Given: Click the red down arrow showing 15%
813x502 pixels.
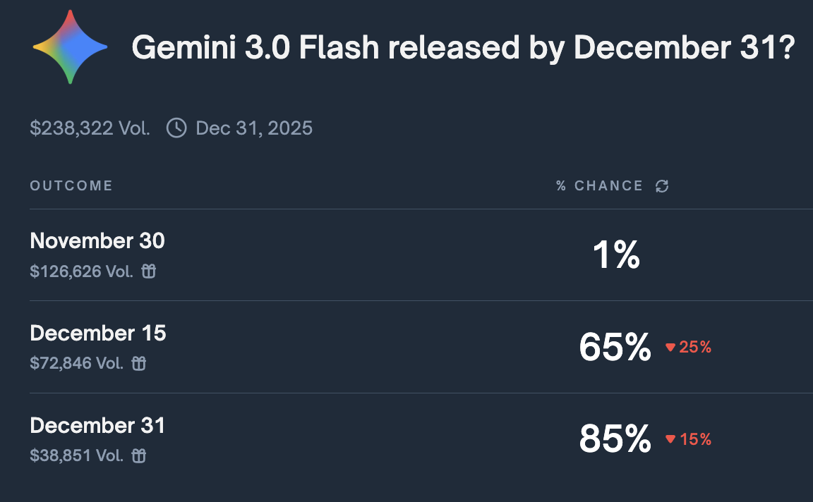Looking at the screenshot, I should [670, 439].
